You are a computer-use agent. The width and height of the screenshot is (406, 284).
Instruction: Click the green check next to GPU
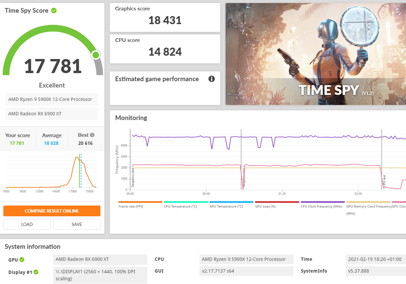22,260
